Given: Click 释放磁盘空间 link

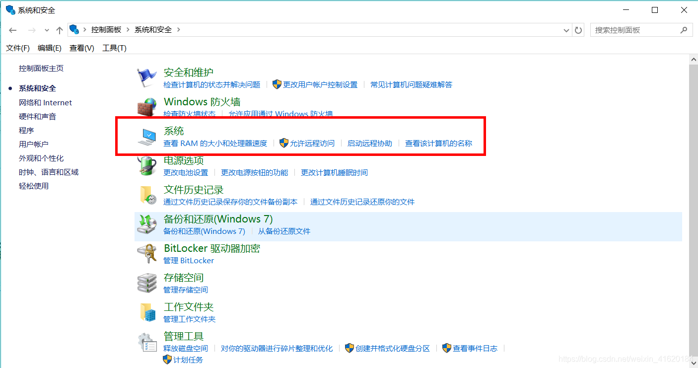Looking at the screenshot, I should 186,348.
